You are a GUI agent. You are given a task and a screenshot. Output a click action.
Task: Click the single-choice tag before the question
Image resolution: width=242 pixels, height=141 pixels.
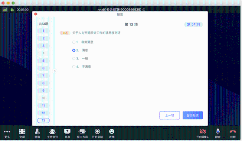[65, 33]
